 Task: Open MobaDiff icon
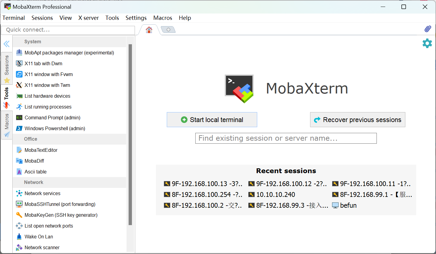(19, 161)
